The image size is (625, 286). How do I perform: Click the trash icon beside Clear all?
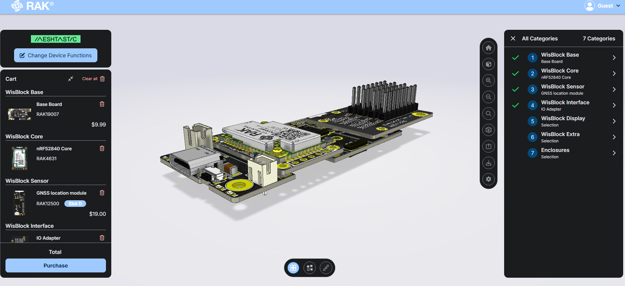[x=102, y=79]
